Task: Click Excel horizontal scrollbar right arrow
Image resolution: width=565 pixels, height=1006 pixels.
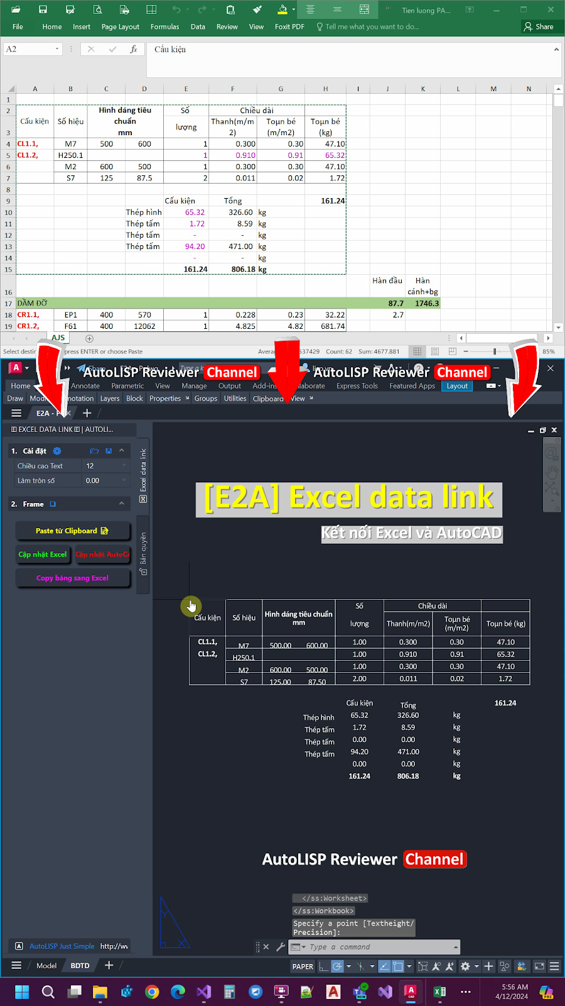Action: point(548,338)
